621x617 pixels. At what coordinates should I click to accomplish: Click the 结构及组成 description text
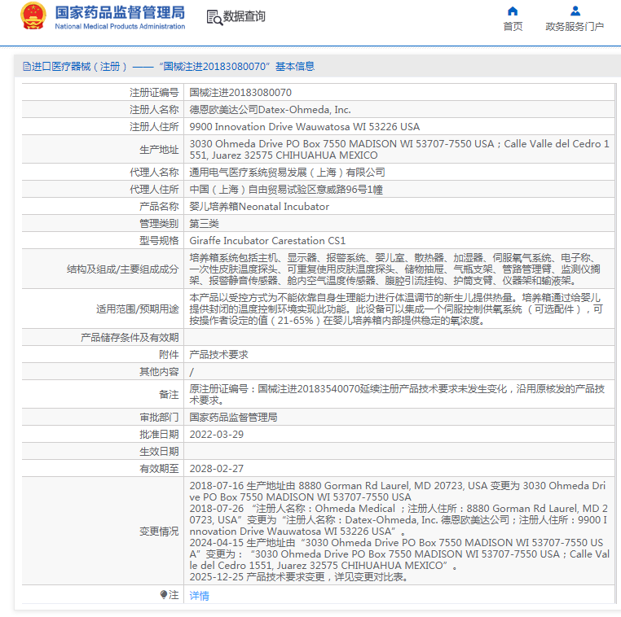pyautogui.click(x=395, y=269)
